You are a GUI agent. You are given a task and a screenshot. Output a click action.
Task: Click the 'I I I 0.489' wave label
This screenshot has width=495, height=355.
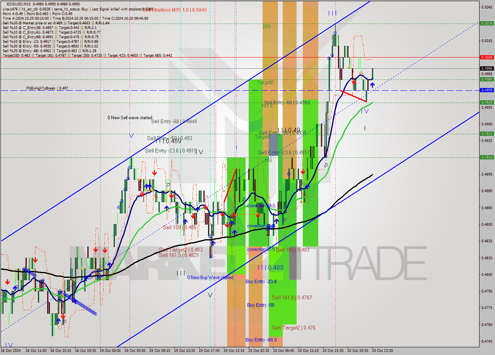(x=168, y=142)
